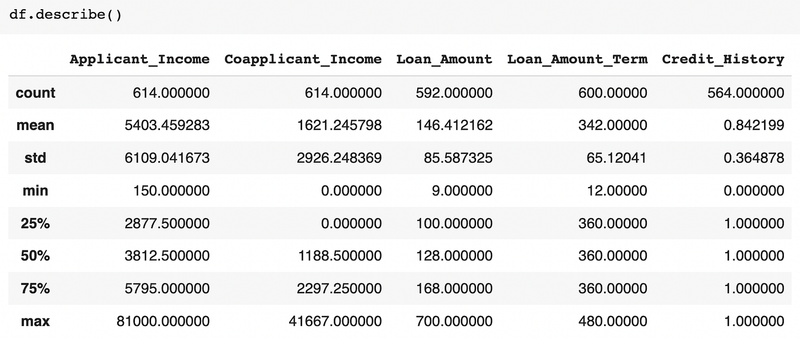Select Applicant_Income mean value 5403.459283
The height and width of the screenshot is (339, 800).
tap(167, 125)
